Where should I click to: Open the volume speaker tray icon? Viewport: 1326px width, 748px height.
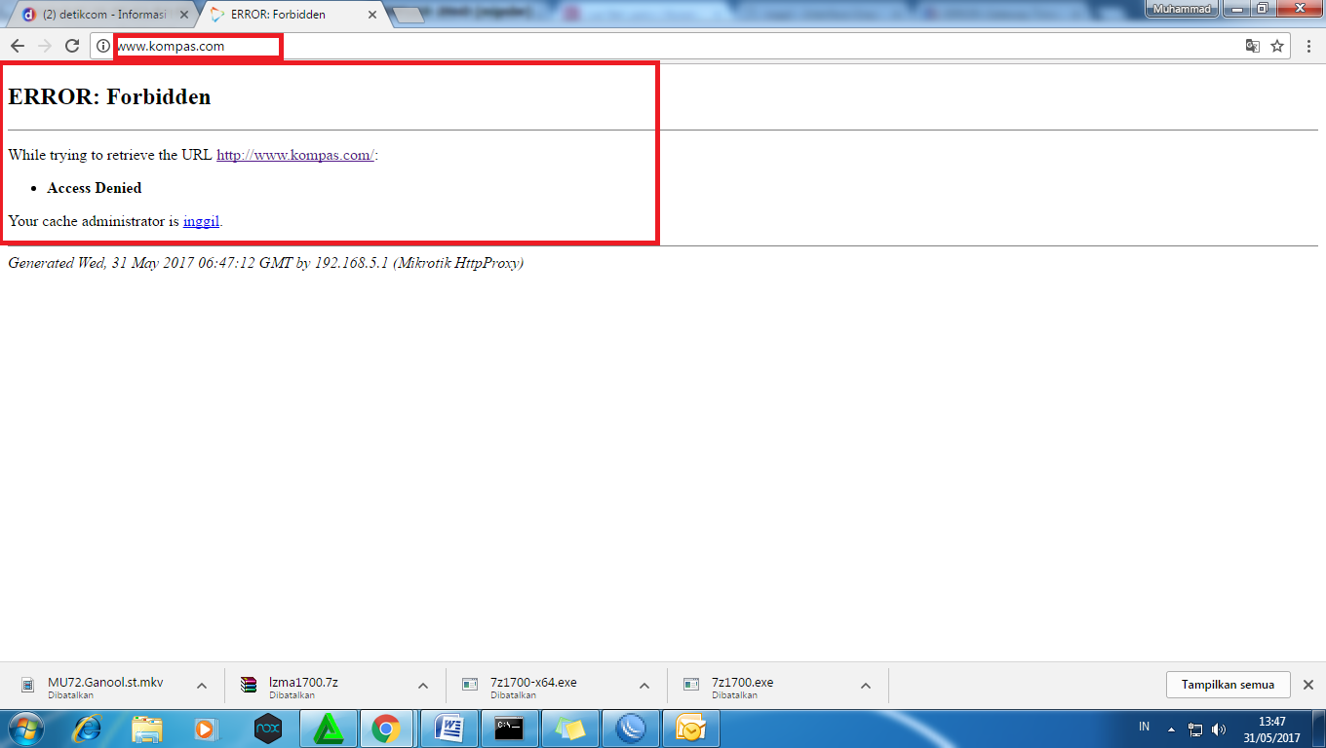[x=1218, y=729]
